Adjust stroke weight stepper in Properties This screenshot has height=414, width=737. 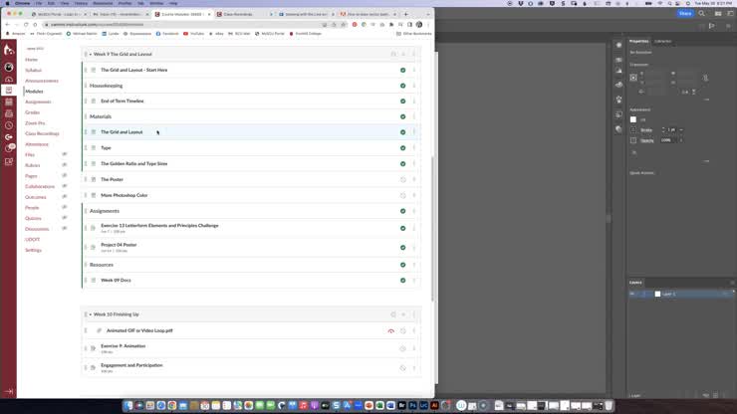(x=663, y=129)
